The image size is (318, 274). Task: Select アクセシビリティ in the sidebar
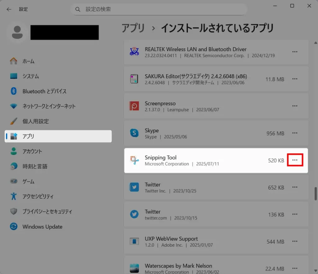58,196
